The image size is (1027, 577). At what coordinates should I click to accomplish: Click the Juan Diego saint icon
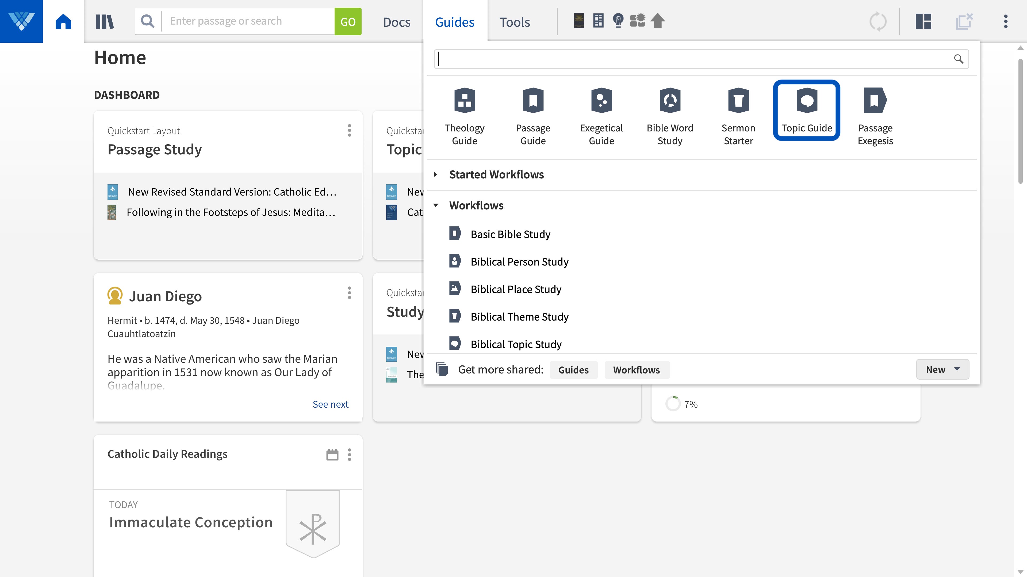[x=115, y=296]
